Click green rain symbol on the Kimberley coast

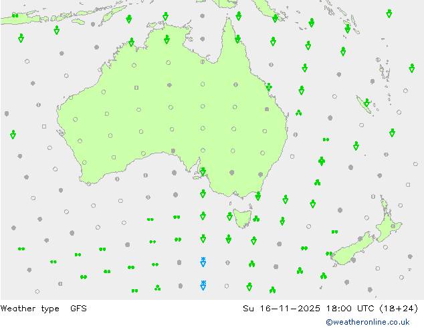coord(132,42)
